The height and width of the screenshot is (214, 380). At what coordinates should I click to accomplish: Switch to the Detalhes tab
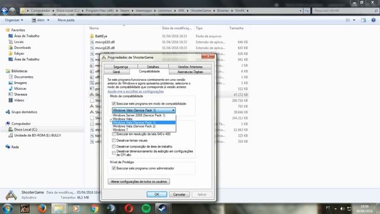click(x=153, y=67)
